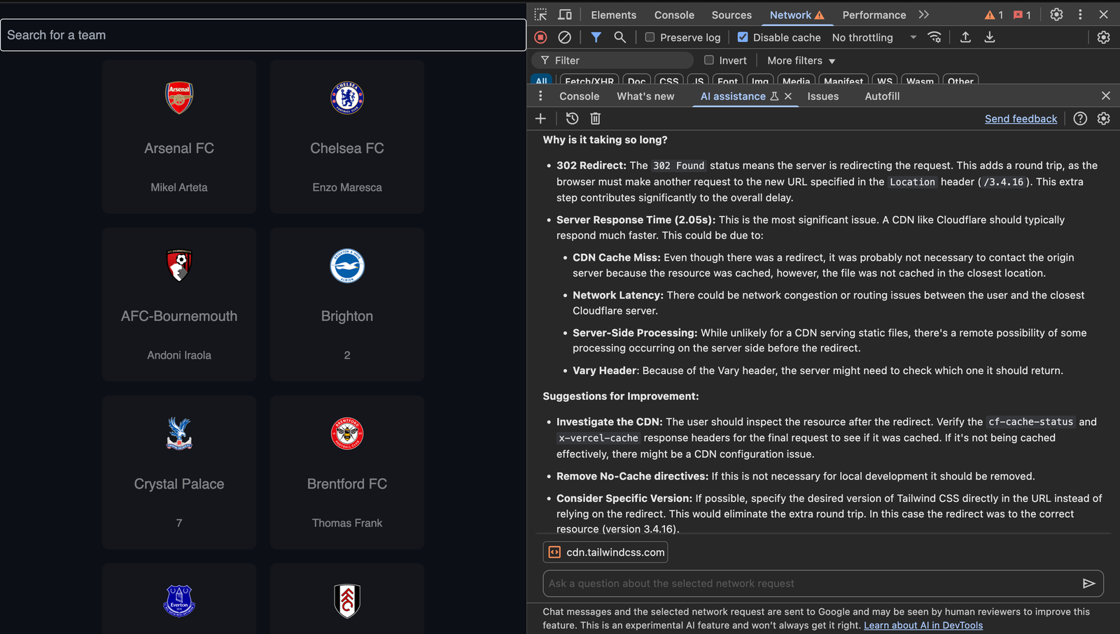The image size is (1120, 634).
Task: Switch to the Elements tab
Action: point(613,15)
